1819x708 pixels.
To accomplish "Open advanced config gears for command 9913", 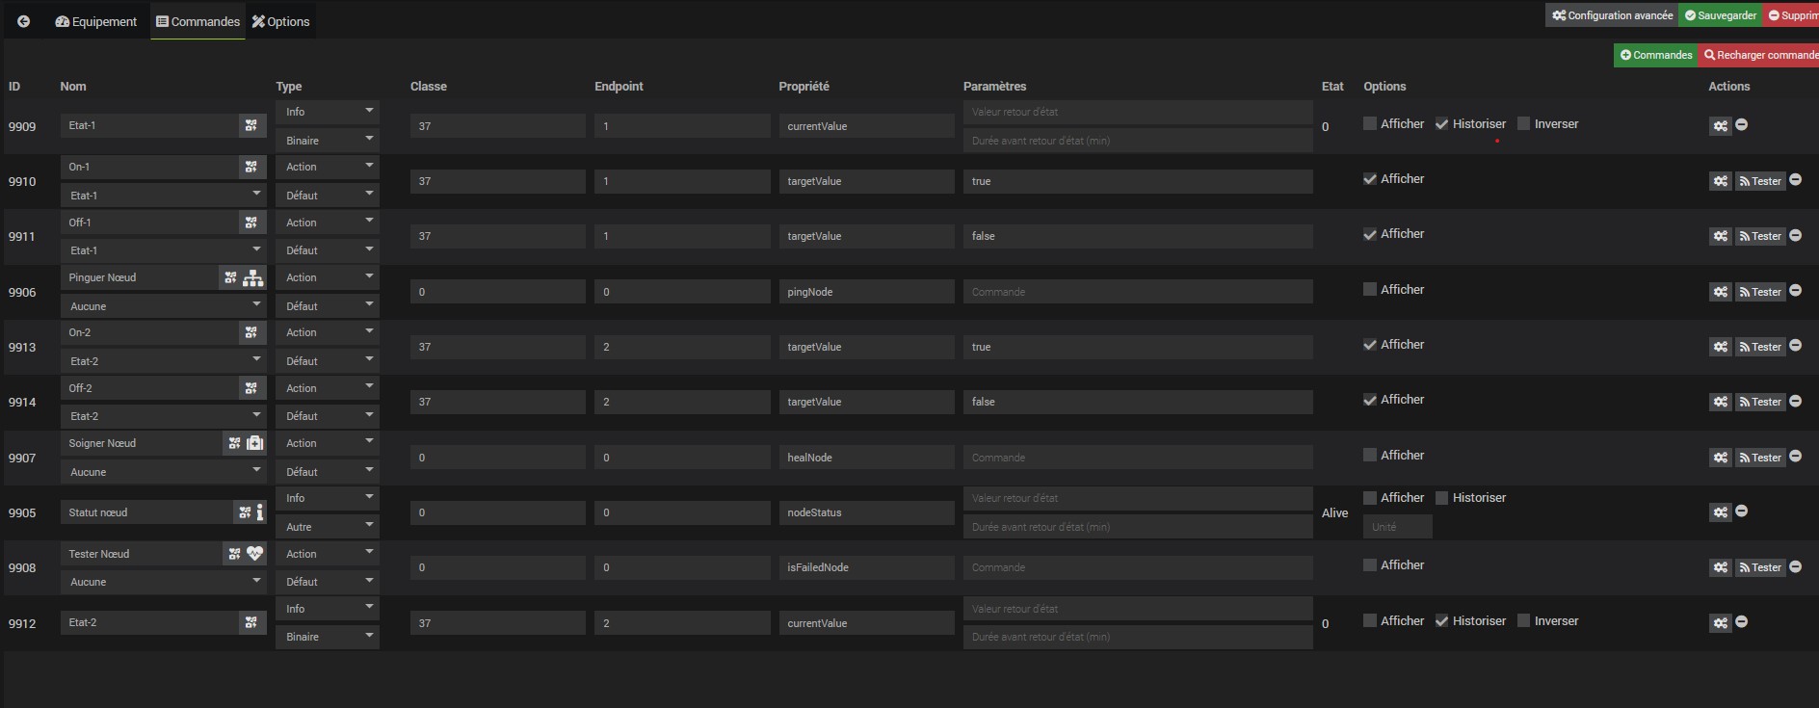I will point(1720,347).
